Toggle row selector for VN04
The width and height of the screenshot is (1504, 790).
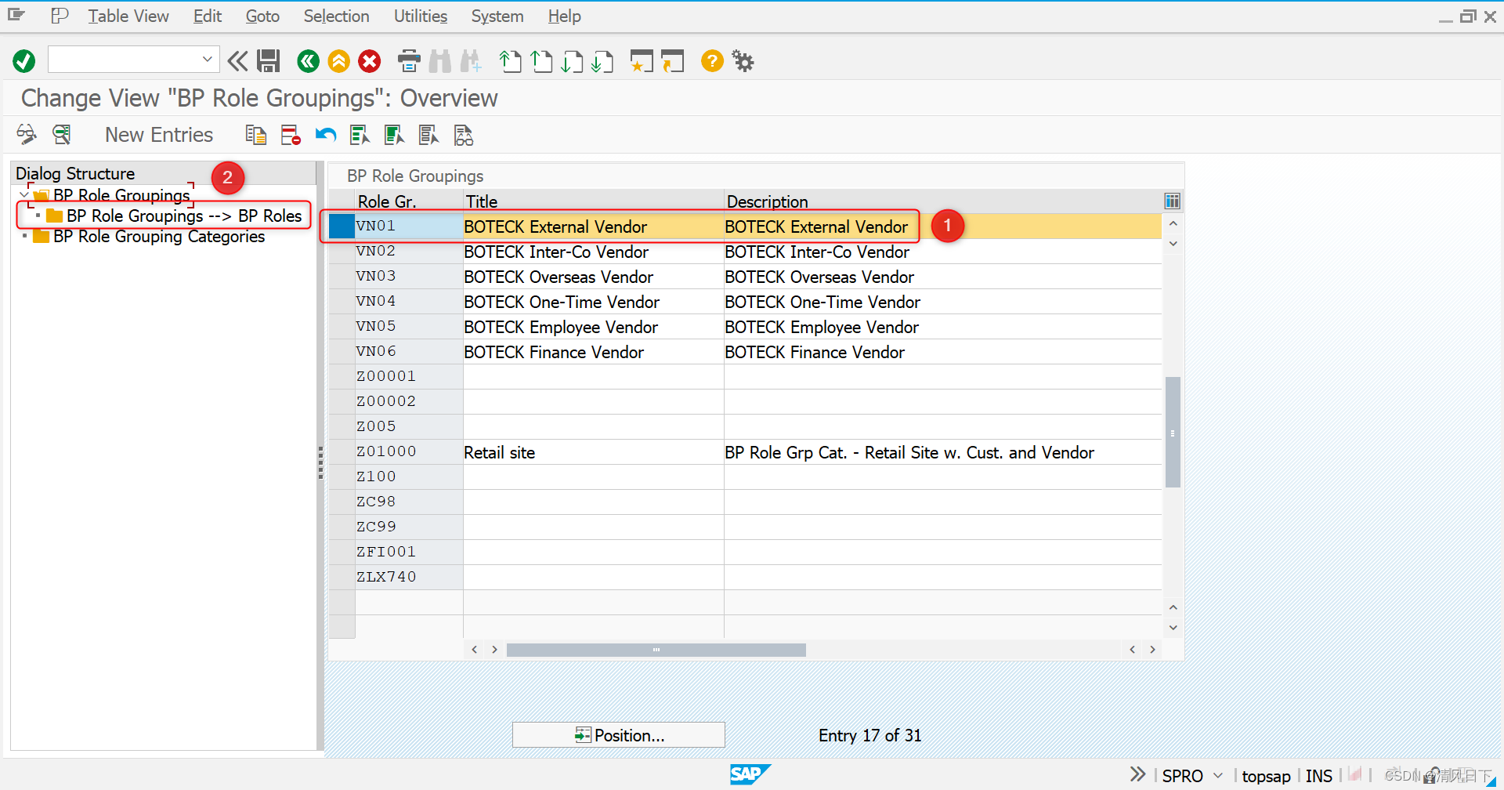coord(342,301)
